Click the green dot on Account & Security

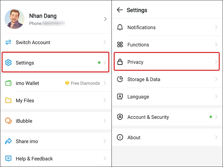[211, 117]
